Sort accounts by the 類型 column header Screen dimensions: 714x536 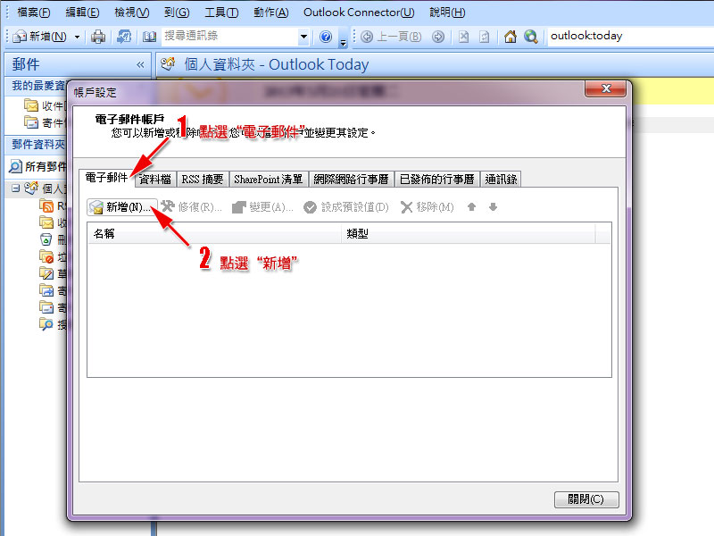(468, 234)
